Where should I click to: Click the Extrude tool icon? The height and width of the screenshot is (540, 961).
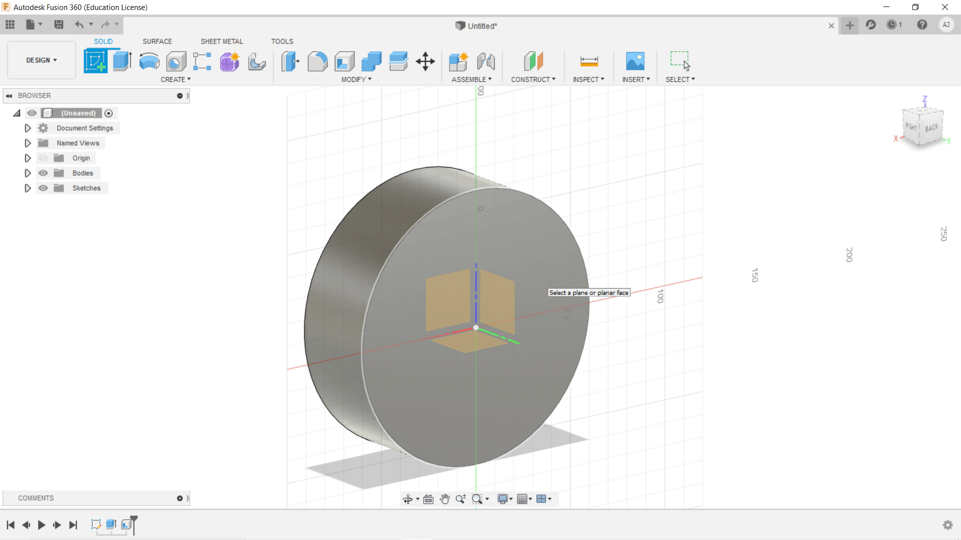tap(122, 61)
